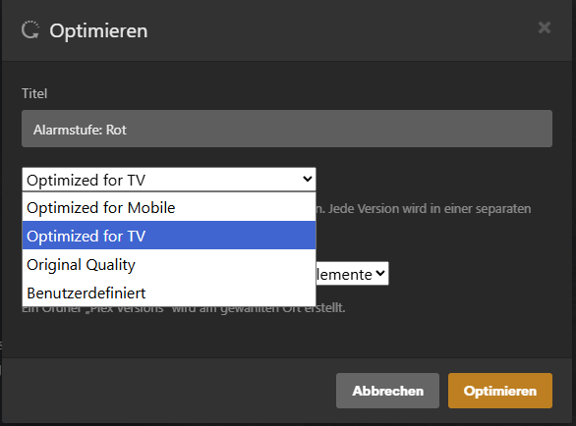Click the Optimieren heading text
Screen dimensions: 576x426
98,30
